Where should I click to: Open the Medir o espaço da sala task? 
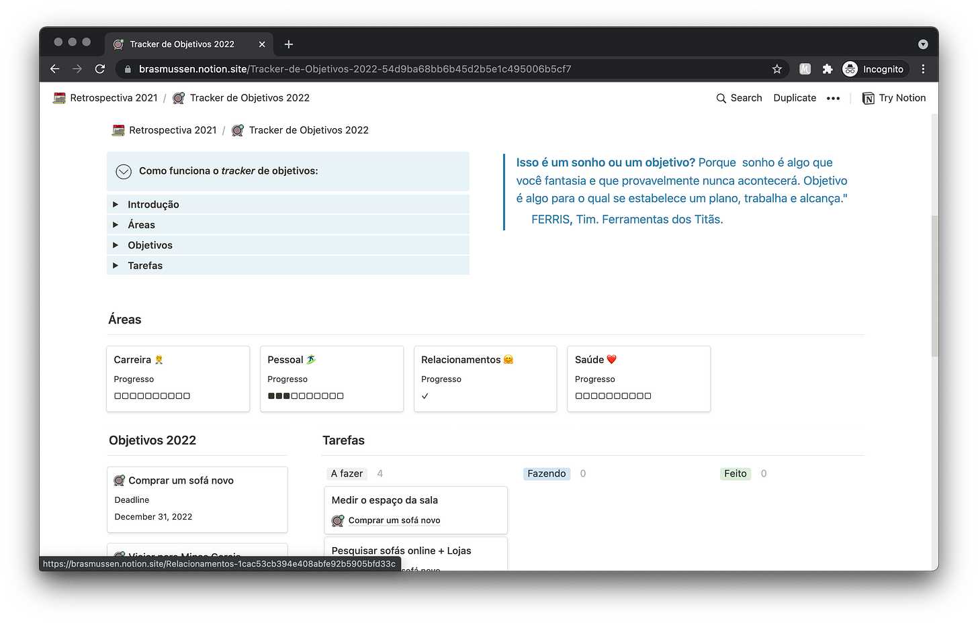pos(416,510)
